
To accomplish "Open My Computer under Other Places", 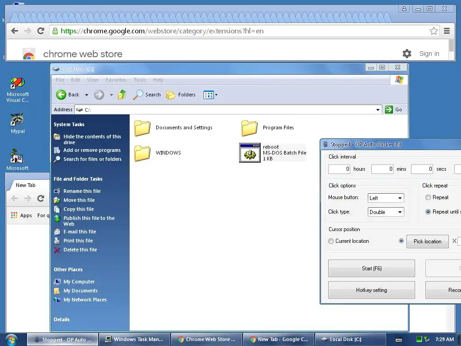I will [79, 282].
